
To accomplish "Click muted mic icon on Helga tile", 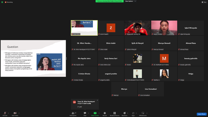I will (x=179, y=80).
